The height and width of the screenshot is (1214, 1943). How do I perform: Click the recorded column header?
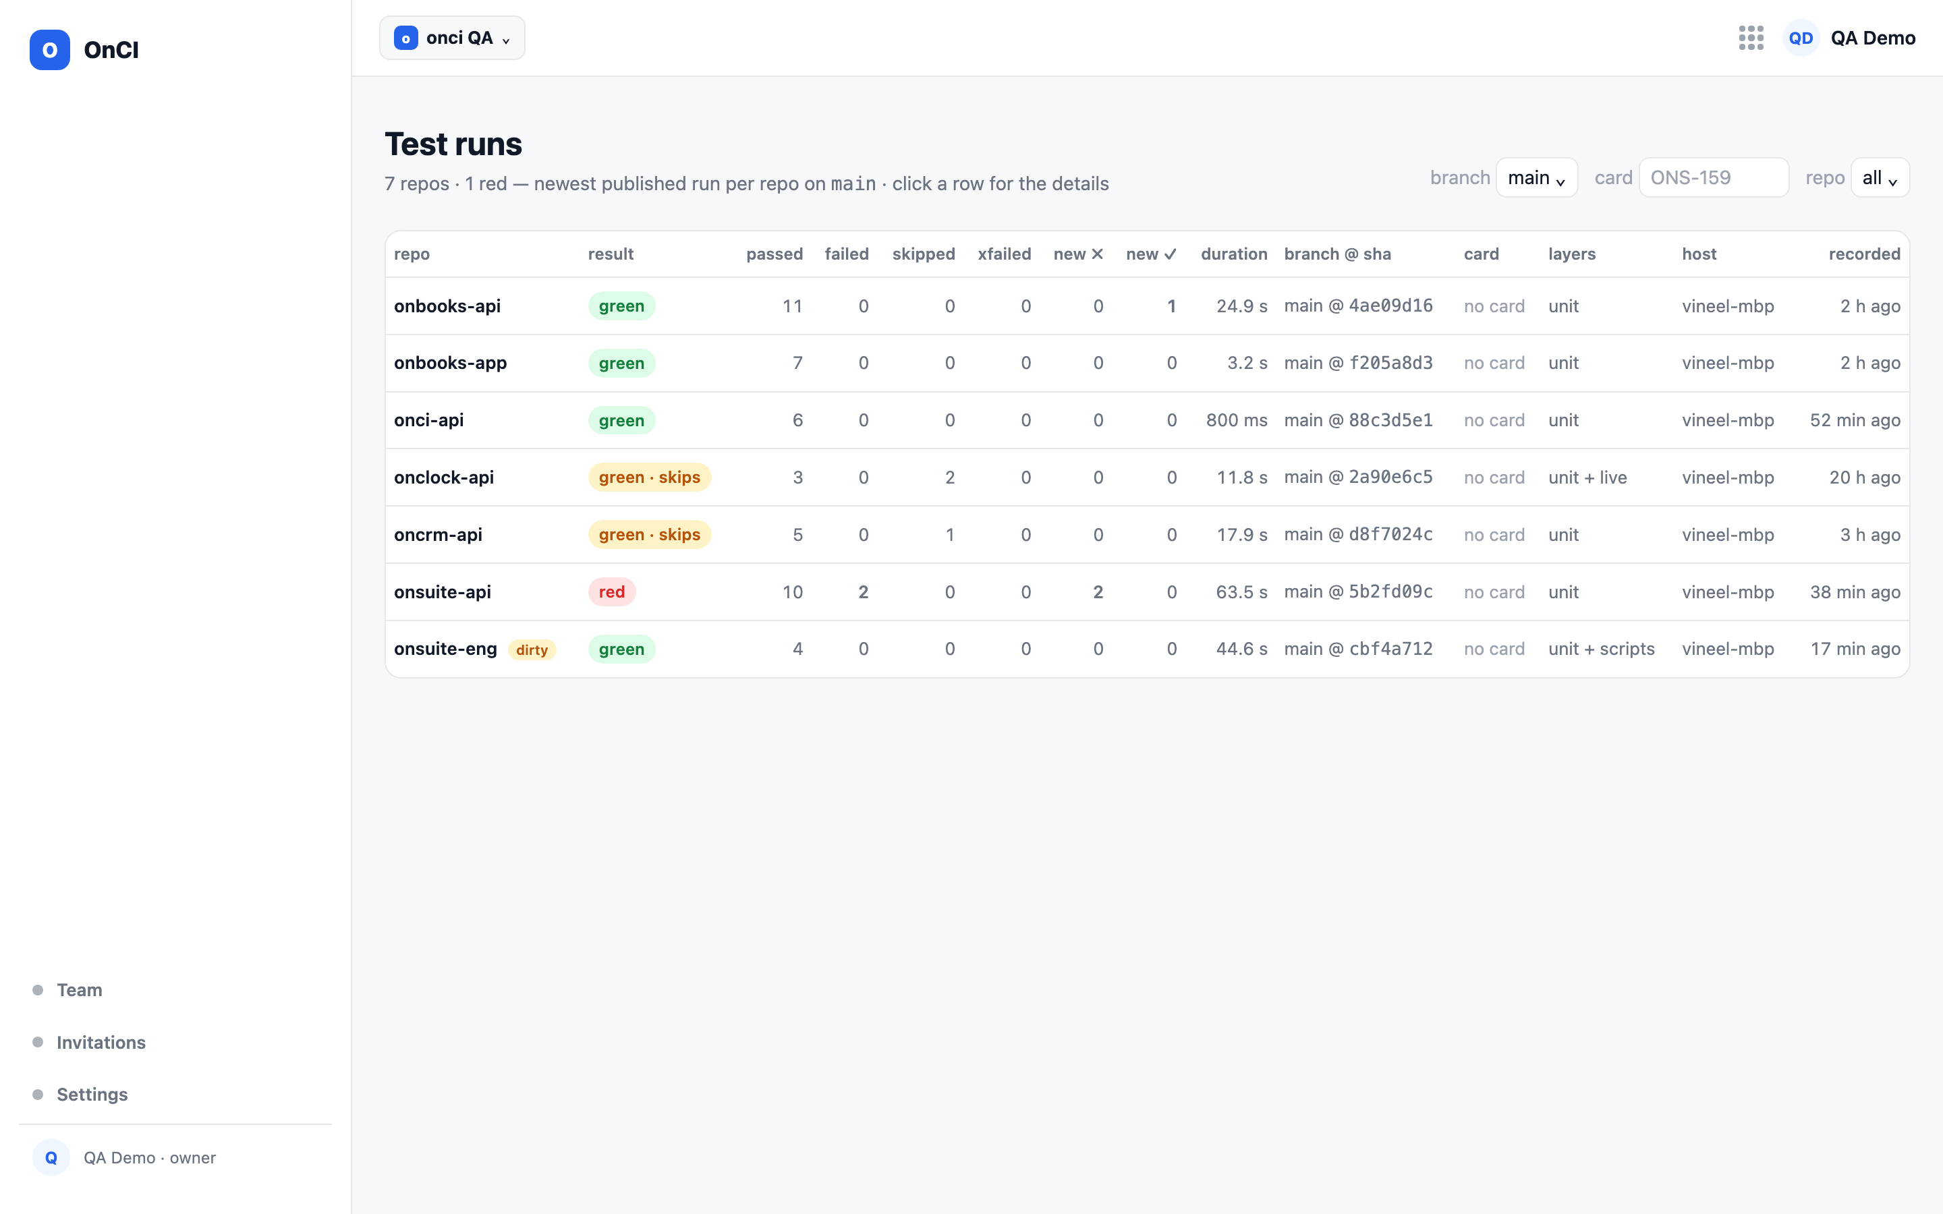1864,254
